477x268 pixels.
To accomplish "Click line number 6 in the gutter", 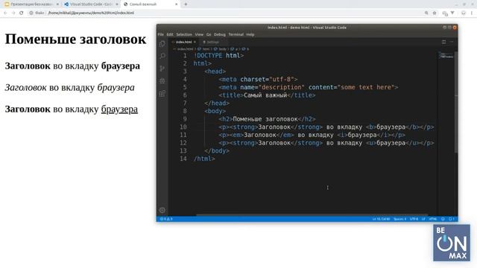I will point(185,95).
